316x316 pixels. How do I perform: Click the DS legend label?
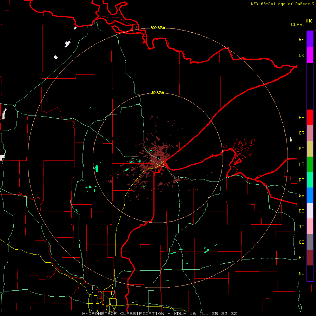tap(301, 211)
